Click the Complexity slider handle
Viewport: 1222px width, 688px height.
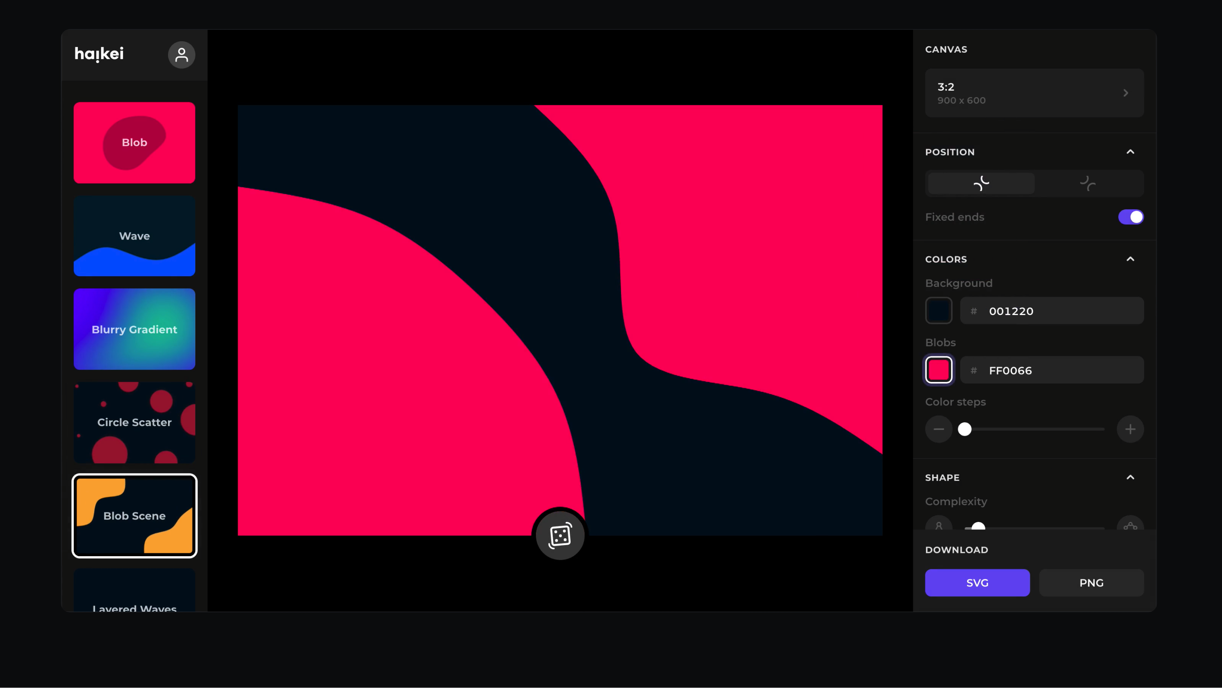click(x=978, y=526)
